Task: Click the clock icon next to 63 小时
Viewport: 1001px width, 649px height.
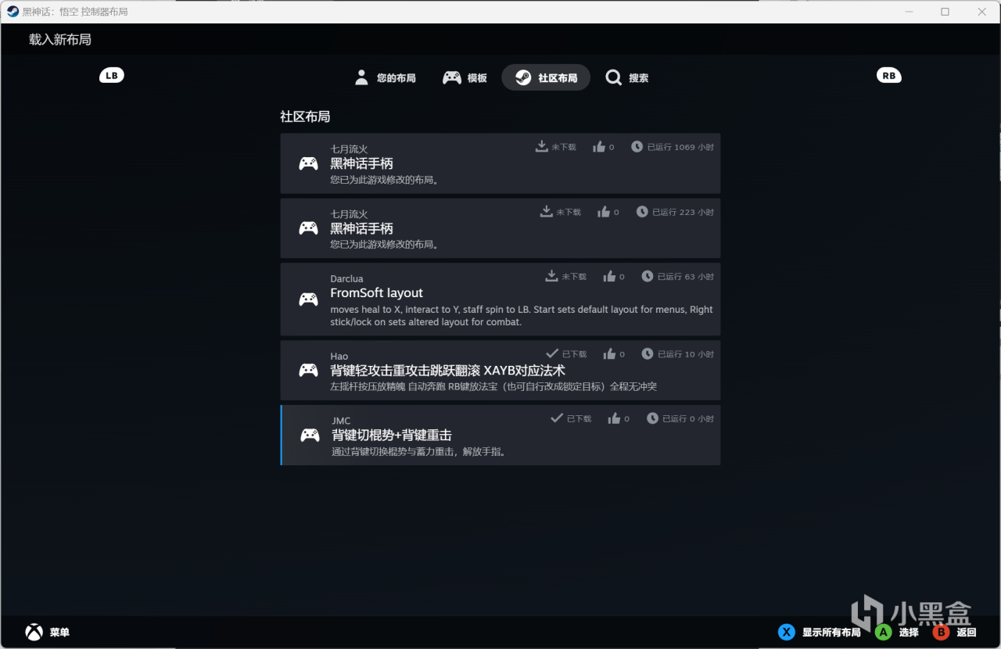Action: [648, 276]
